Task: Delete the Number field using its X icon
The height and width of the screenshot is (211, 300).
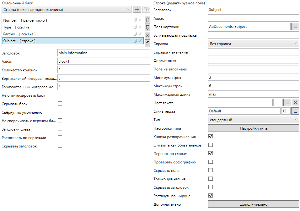Action: pyautogui.click(x=140, y=20)
